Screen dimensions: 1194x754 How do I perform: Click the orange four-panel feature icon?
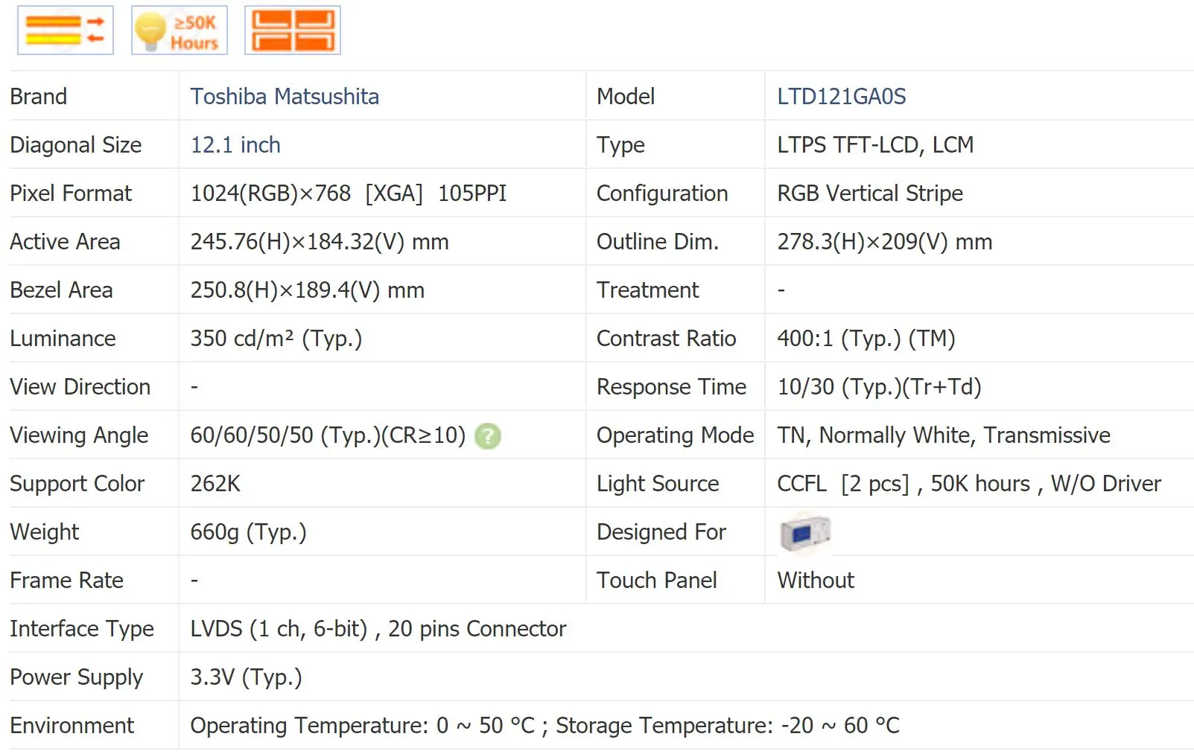tap(293, 31)
